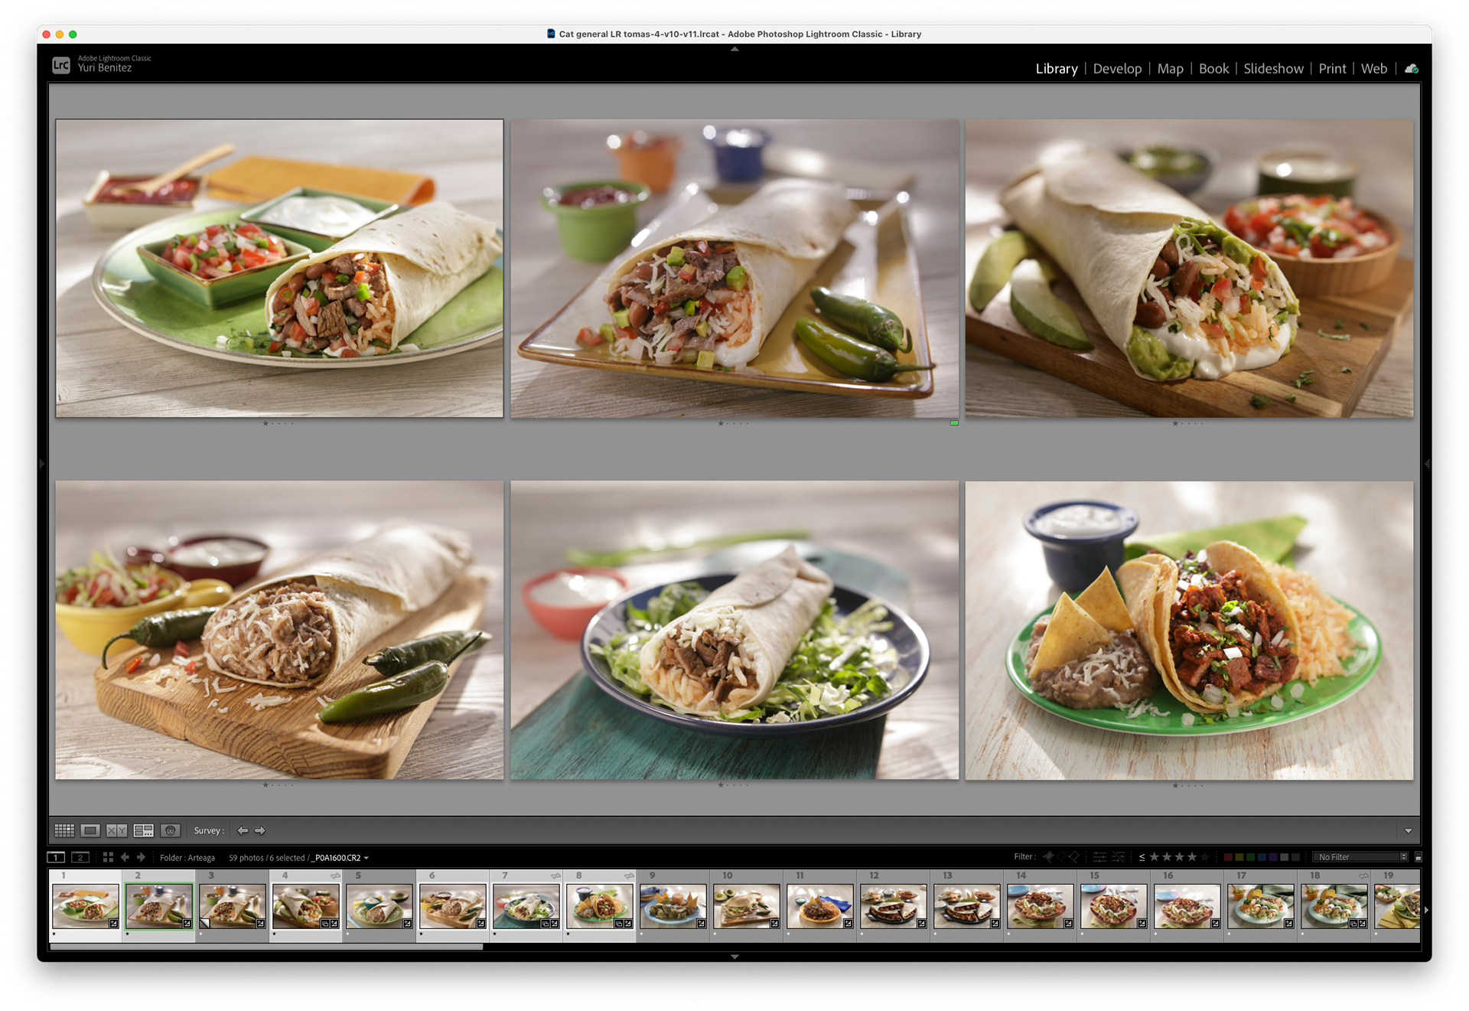Select next photo arrow in Survey toolbar

click(x=260, y=830)
